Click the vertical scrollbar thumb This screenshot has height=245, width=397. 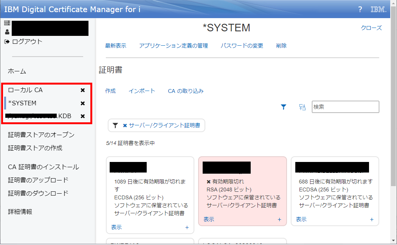(393, 96)
